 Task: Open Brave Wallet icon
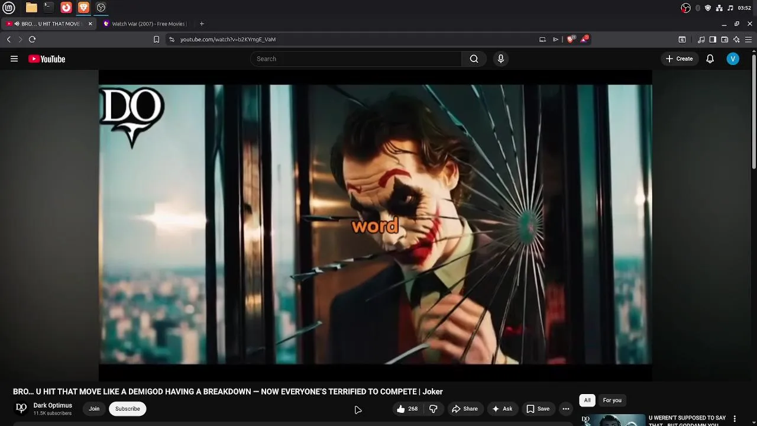coord(724,40)
